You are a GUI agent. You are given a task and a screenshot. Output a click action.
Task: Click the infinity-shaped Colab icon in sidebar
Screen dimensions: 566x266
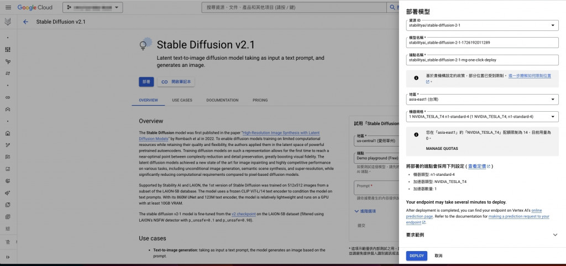8,97
